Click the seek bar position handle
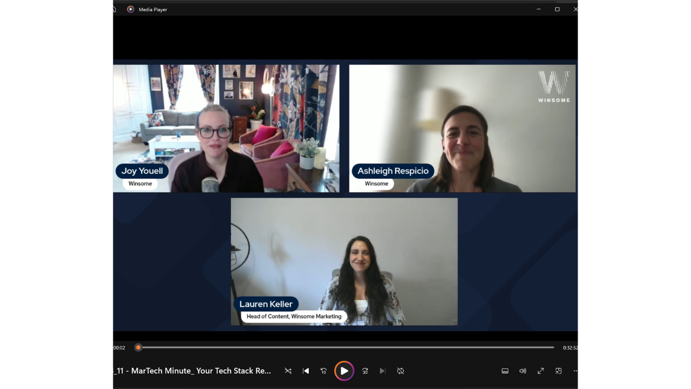 [138, 347]
